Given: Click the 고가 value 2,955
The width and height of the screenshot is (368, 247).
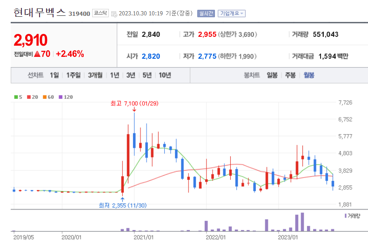Looking at the screenshot, I should [207, 34].
